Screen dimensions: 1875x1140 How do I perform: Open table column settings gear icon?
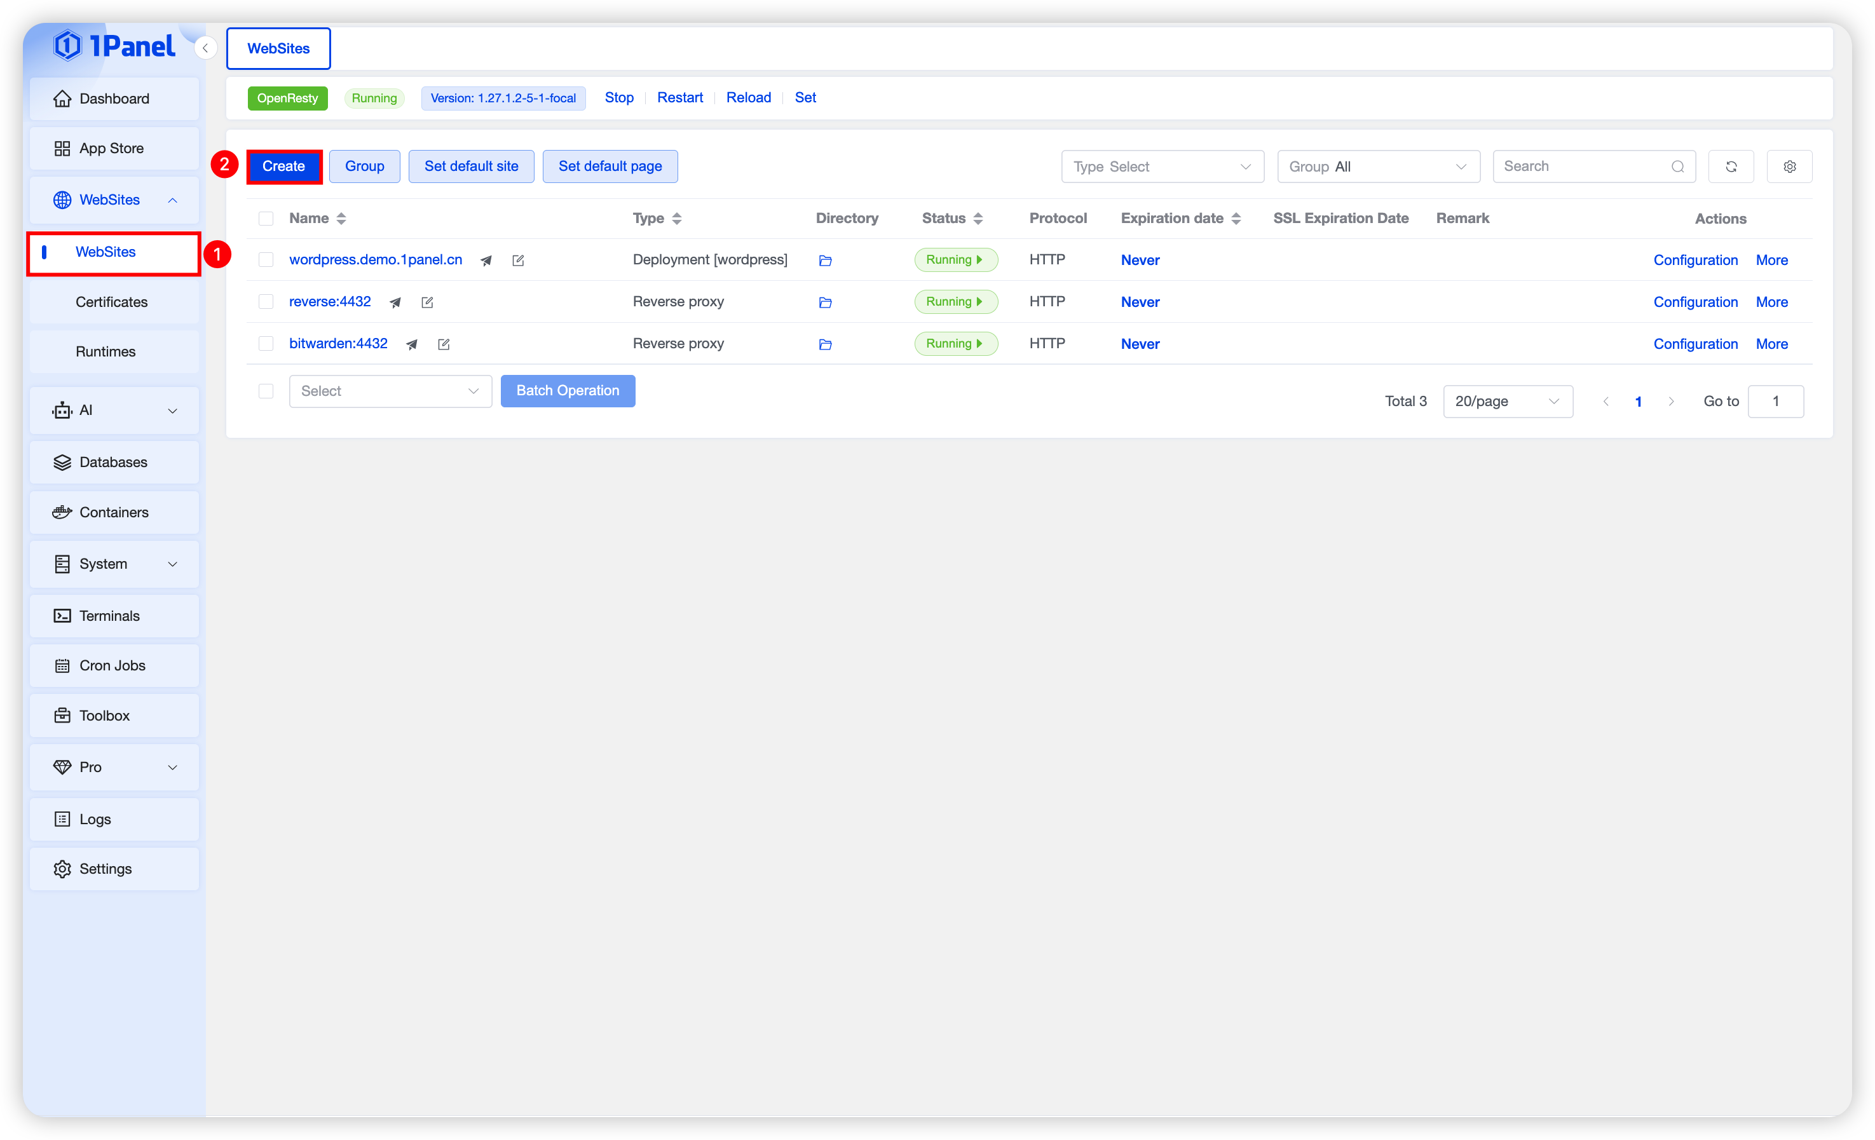[1789, 166]
